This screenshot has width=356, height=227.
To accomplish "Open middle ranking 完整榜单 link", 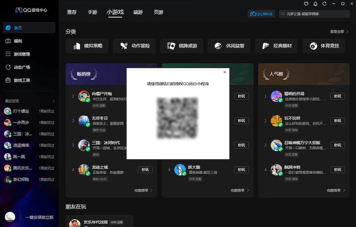I will 239,190.
